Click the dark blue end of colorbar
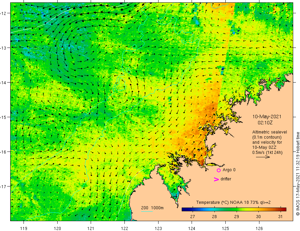 coord(184,210)
